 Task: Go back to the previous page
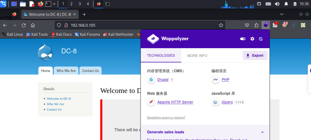coord(5,25)
